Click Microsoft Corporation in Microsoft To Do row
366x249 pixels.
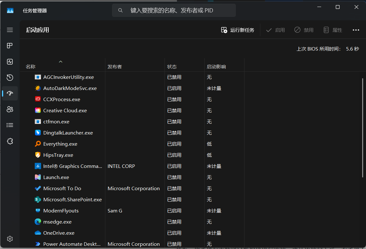pyautogui.click(x=134, y=188)
